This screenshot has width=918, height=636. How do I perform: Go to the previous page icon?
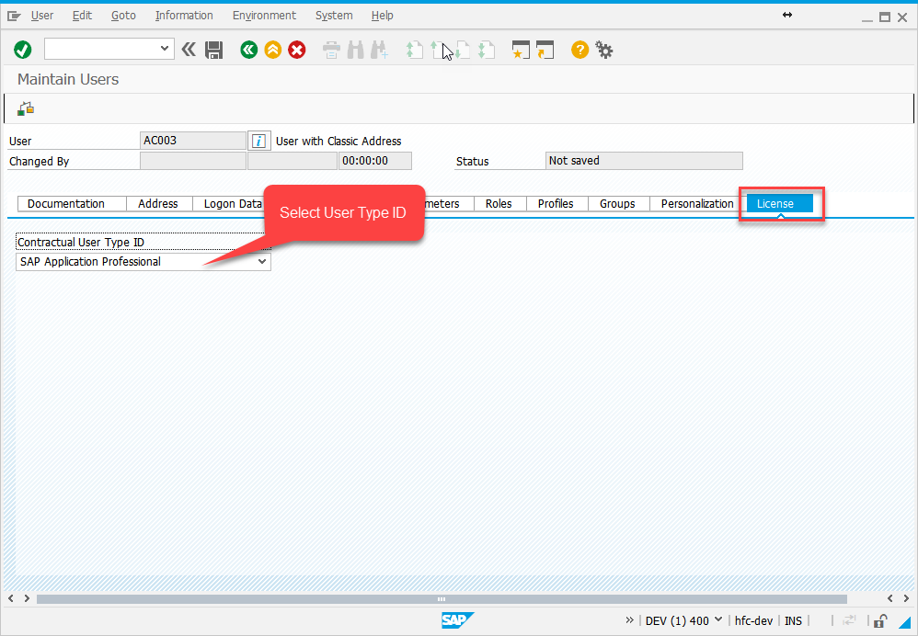click(439, 50)
